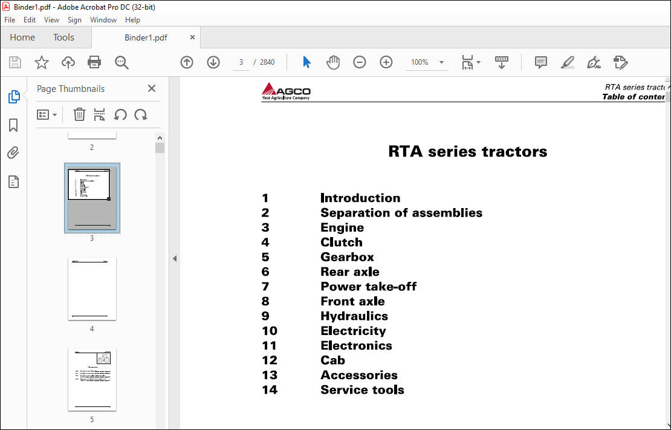
Task: Open the Window menu
Action: (x=103, y=20)
